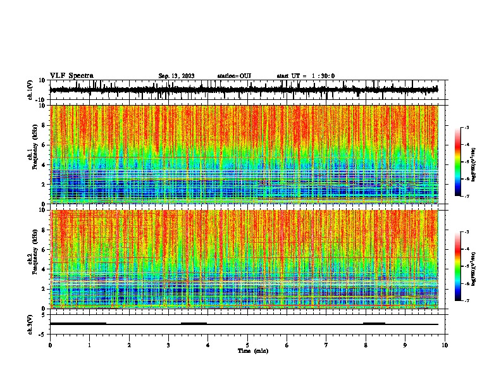The width and height of the screenshot is (501, 387).
Task: Click the thick ch.3 segment near minute 3.5
Action: click(194, 324)
